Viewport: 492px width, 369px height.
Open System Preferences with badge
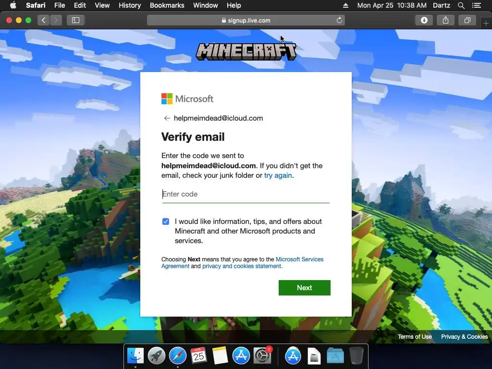262,356
